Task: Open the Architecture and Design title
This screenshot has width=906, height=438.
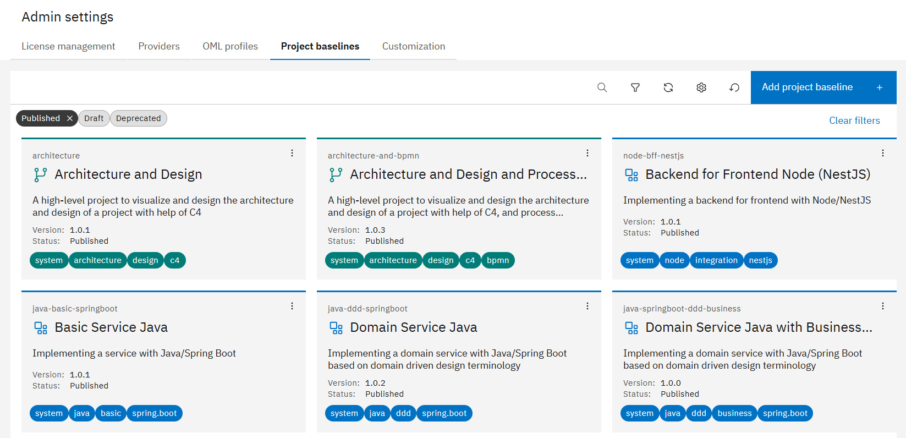Action: (128, 174)
